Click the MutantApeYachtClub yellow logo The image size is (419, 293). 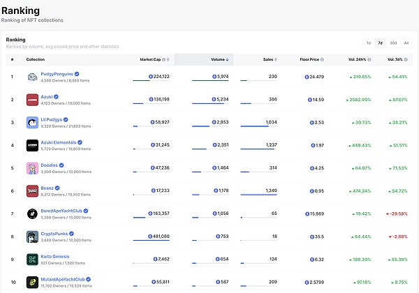click(32, 283)
